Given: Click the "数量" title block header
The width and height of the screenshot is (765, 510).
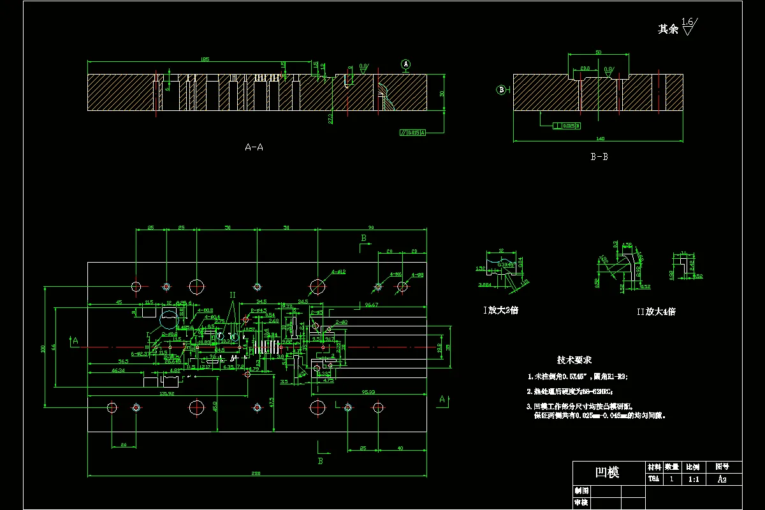Looking at the screenshot, I should click(x=673, y=467).
